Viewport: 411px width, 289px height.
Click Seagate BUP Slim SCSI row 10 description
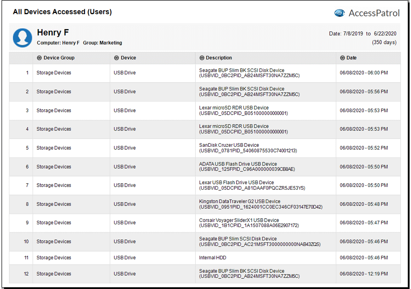[x=260, y=242]
